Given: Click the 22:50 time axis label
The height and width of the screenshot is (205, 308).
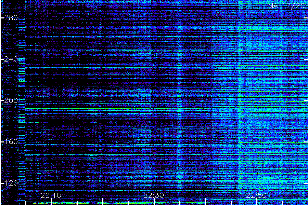Looking at the screenshot, I should pos(256,195).
